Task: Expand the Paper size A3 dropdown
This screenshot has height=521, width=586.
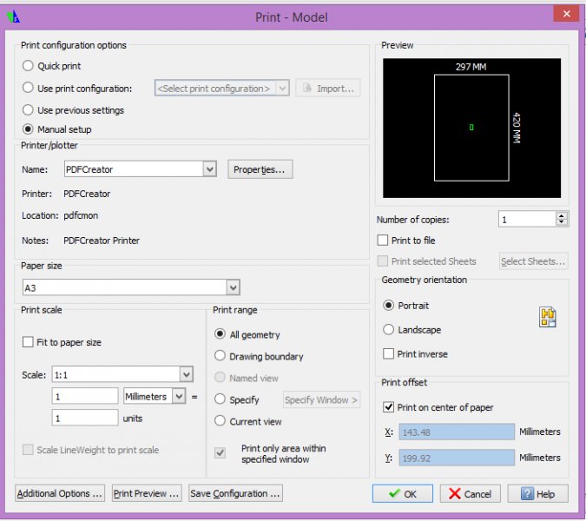Action: pyautogui.click(x=233, y=287)
